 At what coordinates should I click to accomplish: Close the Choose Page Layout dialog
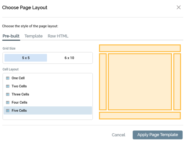[179, 7]
